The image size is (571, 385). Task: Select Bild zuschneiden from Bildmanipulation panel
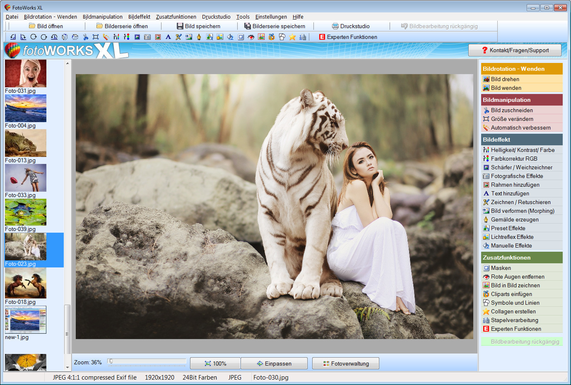(x=512, y=110)
